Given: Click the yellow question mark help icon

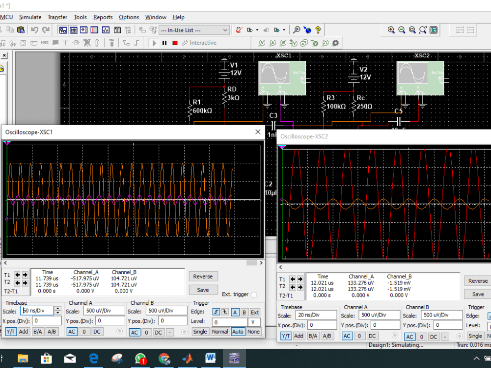Looking at the screenshot, I should (x=318, y=30).
